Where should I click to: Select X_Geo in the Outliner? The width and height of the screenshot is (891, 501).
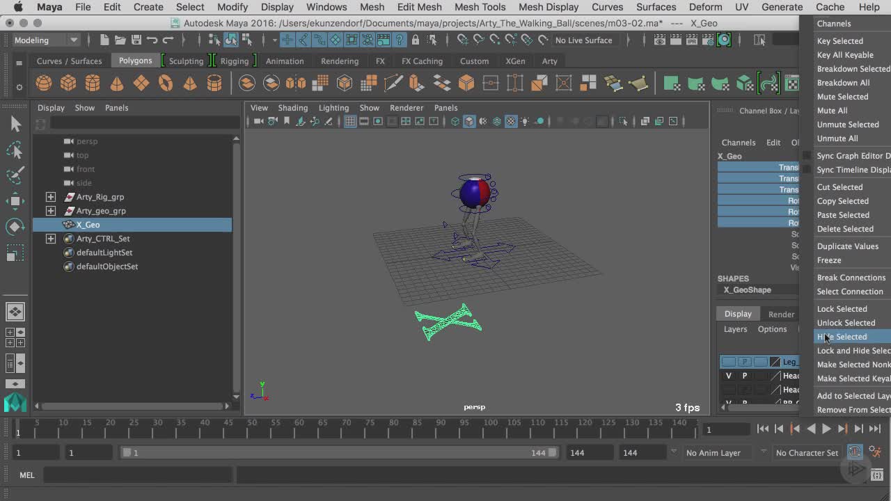(132, 225)
